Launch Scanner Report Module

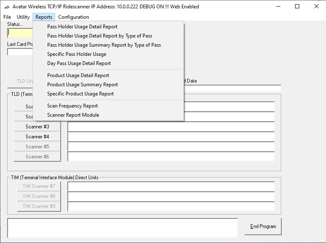click(73, 115)
